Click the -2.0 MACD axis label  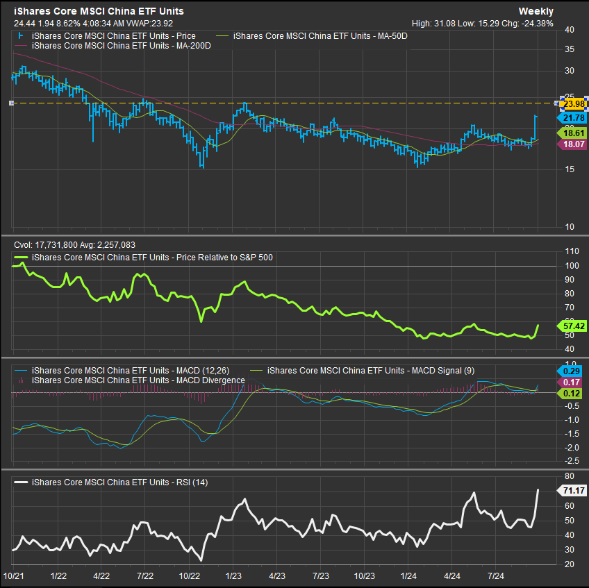coord(572,448)
